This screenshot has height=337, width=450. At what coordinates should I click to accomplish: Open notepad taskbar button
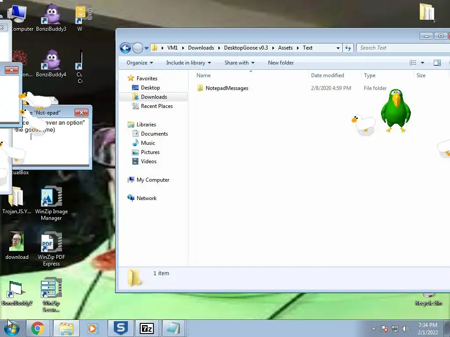[x=174, y=328]
